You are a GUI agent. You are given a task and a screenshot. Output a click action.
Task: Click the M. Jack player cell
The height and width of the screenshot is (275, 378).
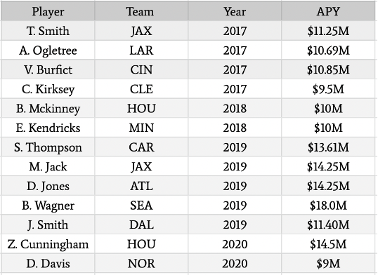[48, 166]
